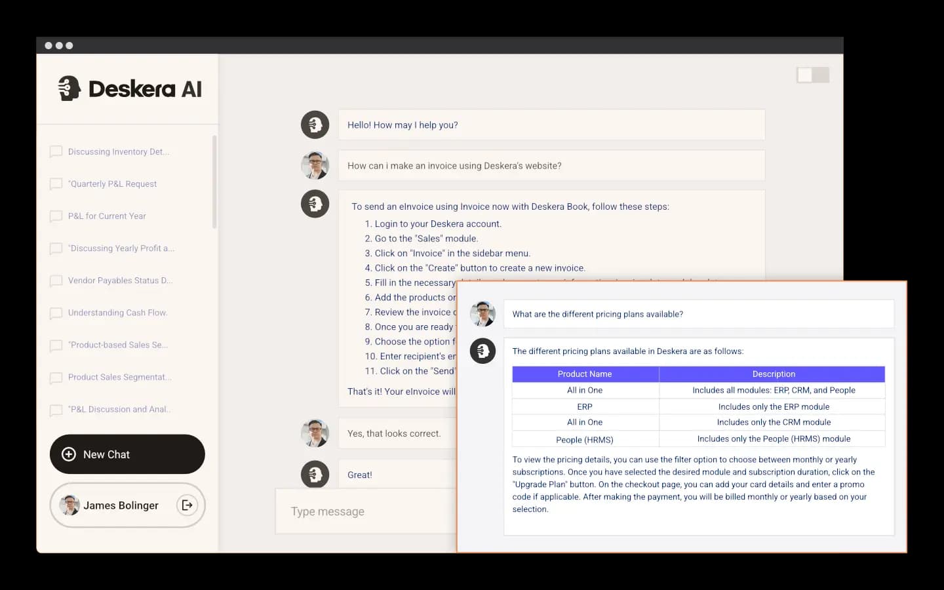Click the 'Hello! How may I help you?' message

pos(551,125)
